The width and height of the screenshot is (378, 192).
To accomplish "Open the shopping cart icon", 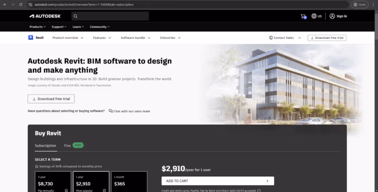I will pos(304,16).
